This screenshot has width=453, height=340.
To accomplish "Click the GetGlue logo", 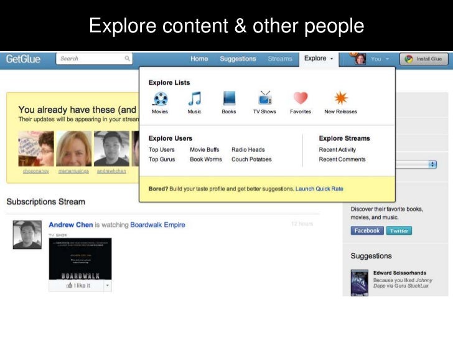I will 23,59.
